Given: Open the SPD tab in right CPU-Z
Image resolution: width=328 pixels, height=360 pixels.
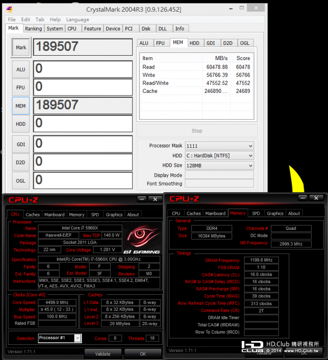Looking at the screenshot, I should (256, 213).
